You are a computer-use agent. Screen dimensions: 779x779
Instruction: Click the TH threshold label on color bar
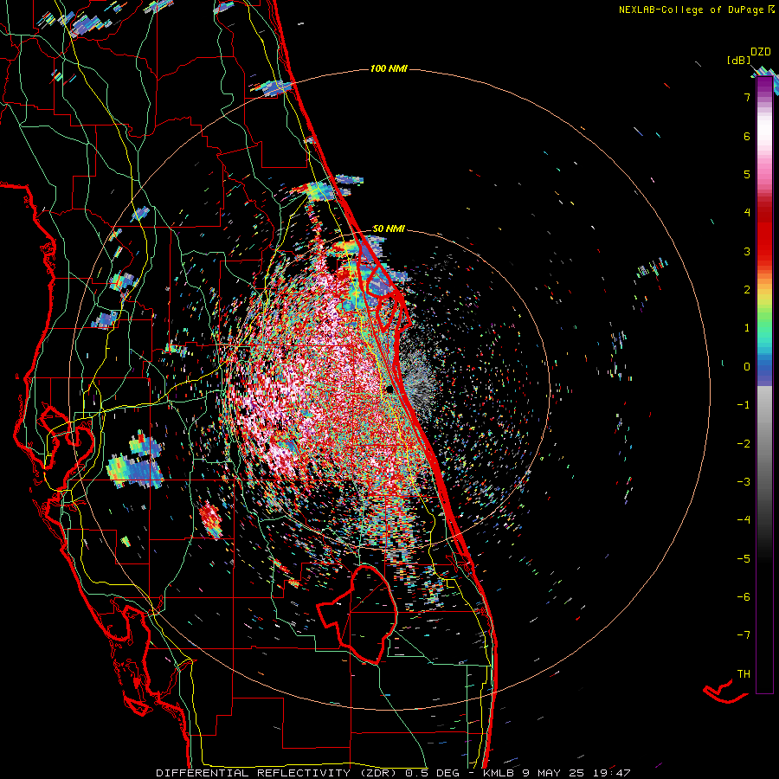(744, 674)
